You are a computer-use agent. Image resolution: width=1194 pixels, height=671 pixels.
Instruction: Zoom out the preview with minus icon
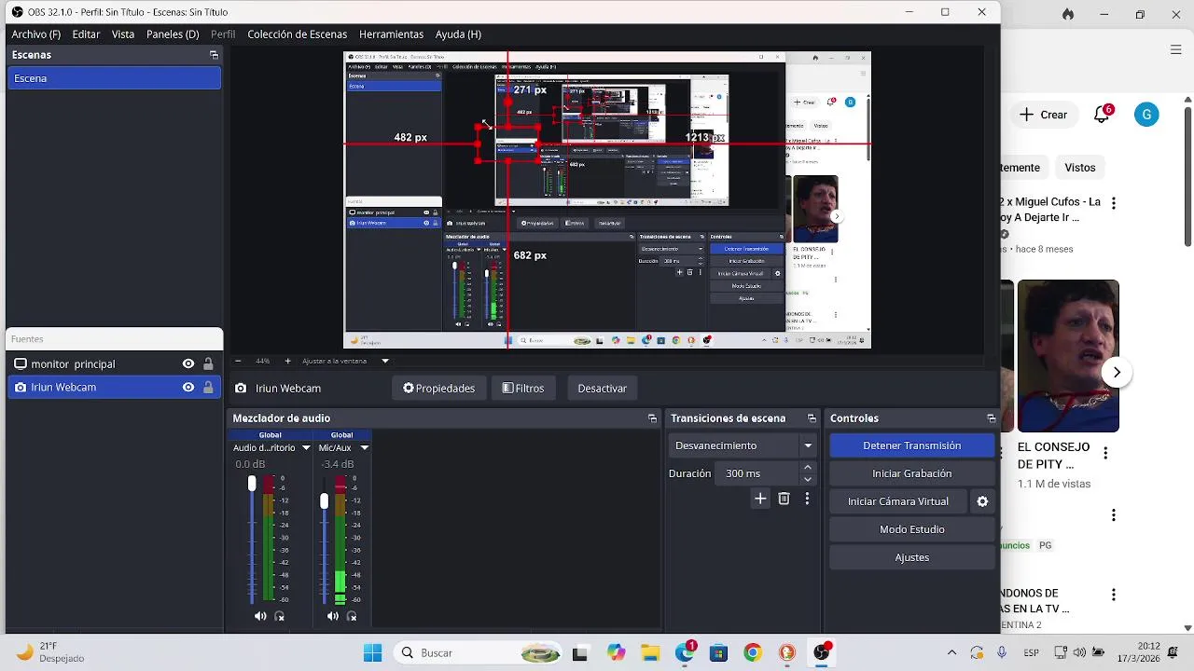coord(238,361)
